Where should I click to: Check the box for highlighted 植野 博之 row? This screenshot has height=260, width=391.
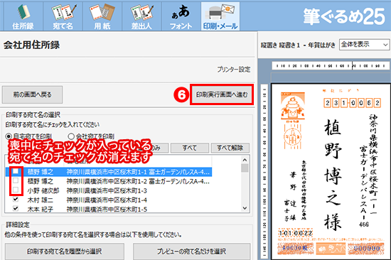coord(16,171)
